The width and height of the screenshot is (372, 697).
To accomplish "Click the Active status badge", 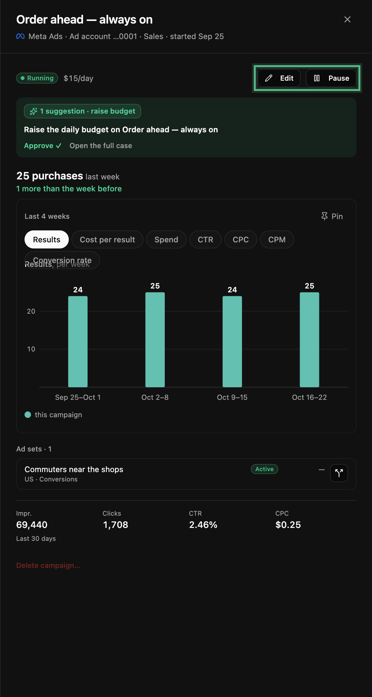I will click(264, 469).
